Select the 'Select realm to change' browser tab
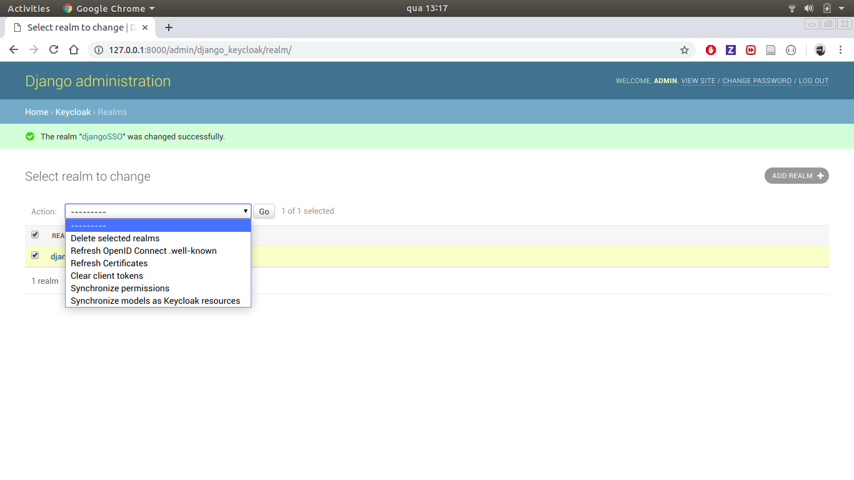The width and height of the screenshot is (854, 480). tap(80, 27)
